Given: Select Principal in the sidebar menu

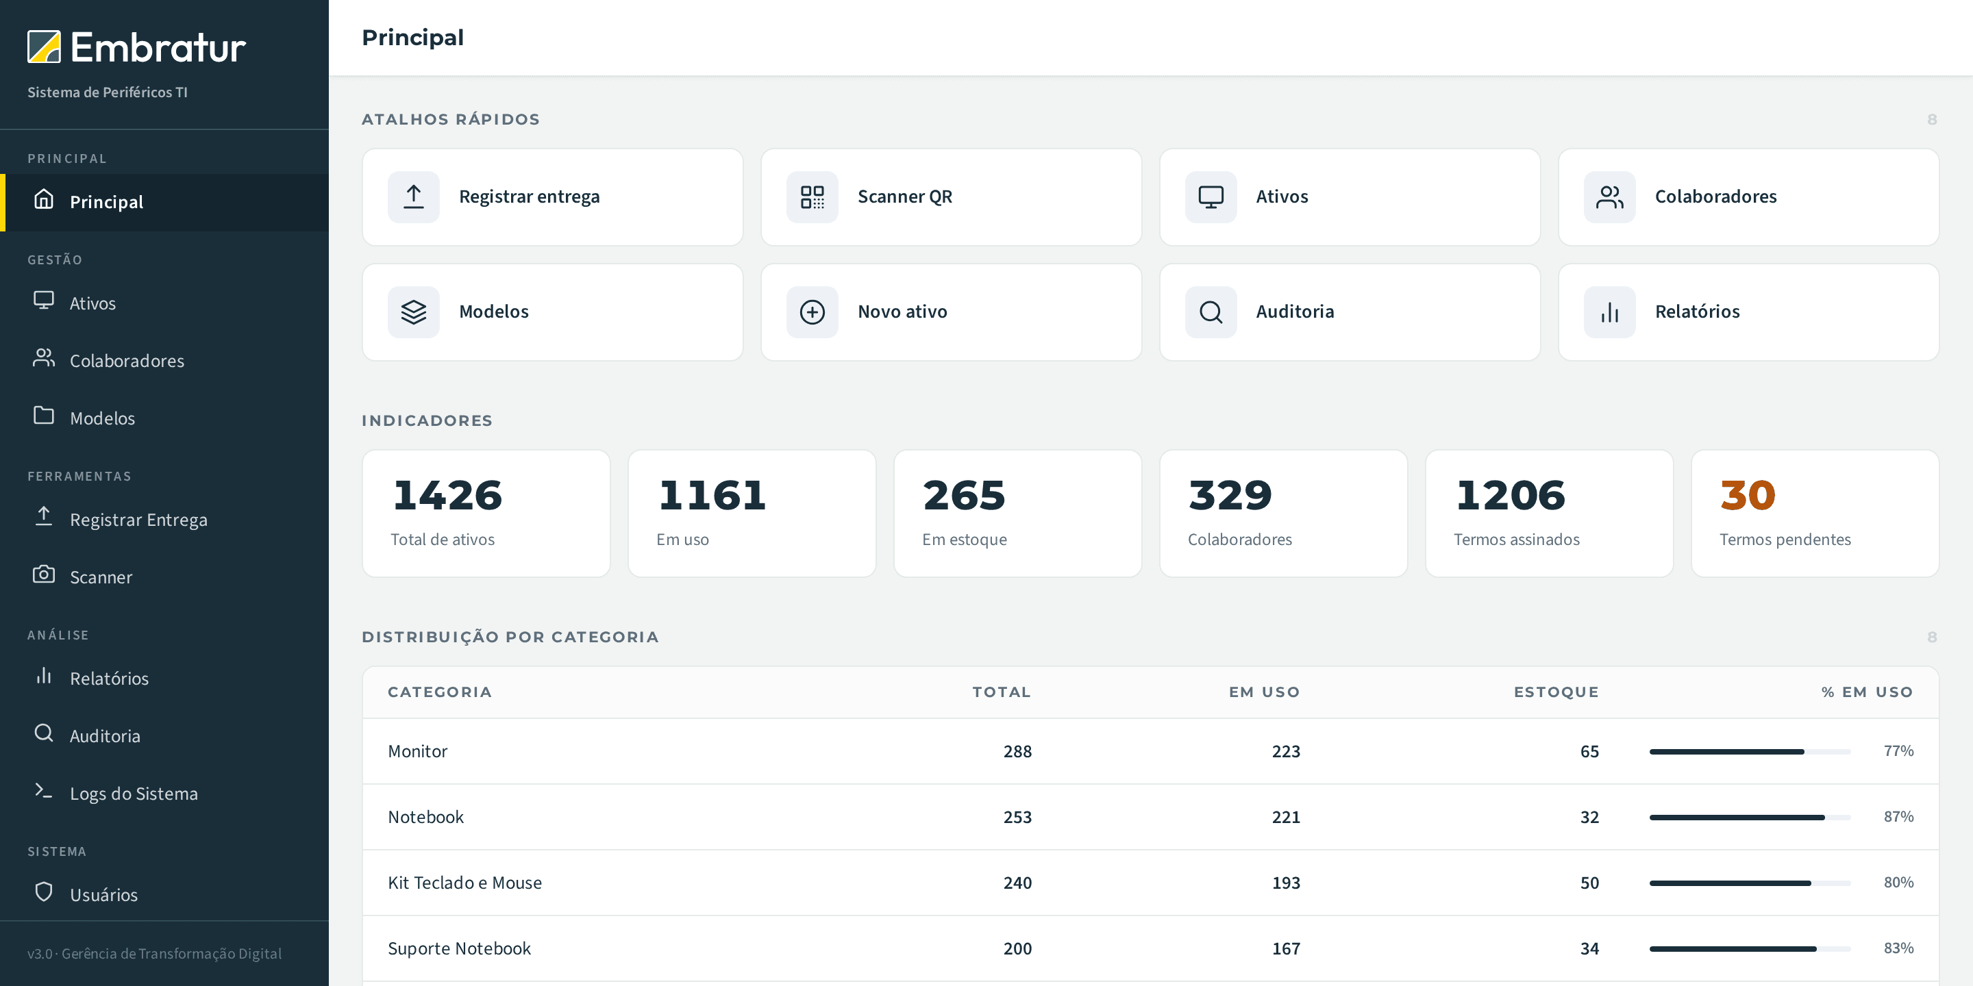Looking at the screenshot, I should coord(164,202).
